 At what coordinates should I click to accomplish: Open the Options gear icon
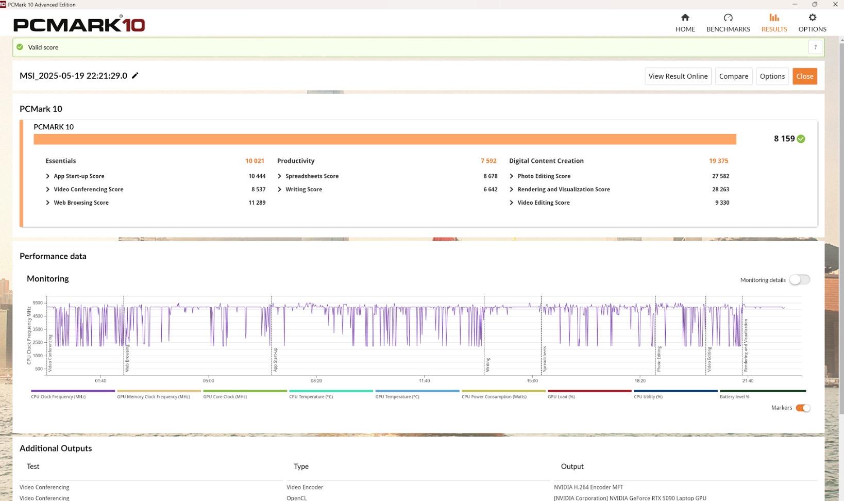point(812,18)
